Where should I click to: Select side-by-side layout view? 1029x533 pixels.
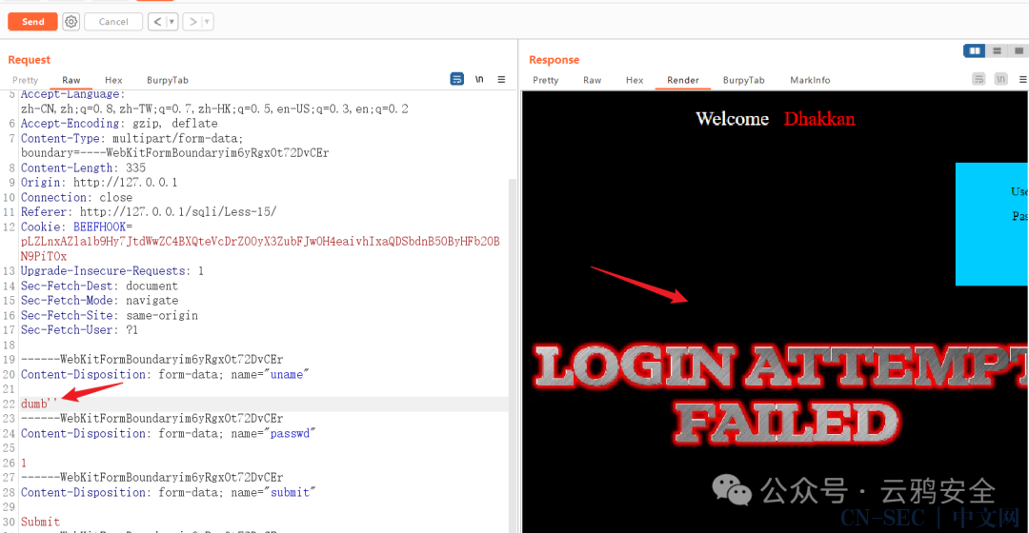click(x=975, y=50)
